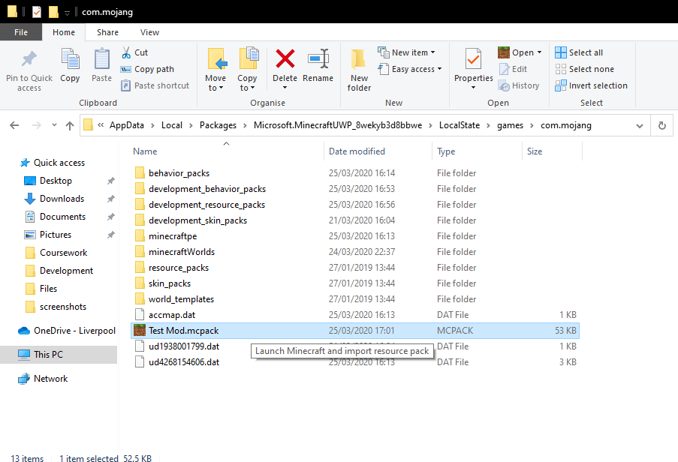Click Packages in the address path

coord(218,125)
